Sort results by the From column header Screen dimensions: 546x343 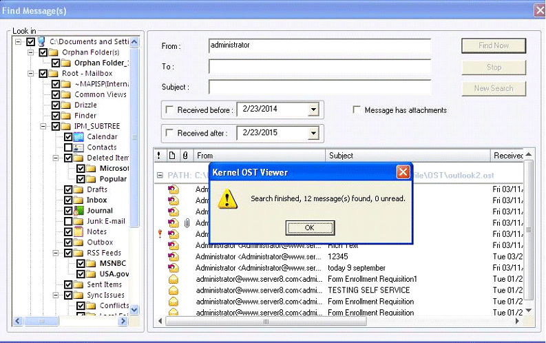click(259, 156)
